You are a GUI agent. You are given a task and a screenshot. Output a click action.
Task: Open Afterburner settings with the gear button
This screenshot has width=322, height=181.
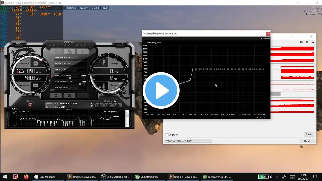[56, 96]
